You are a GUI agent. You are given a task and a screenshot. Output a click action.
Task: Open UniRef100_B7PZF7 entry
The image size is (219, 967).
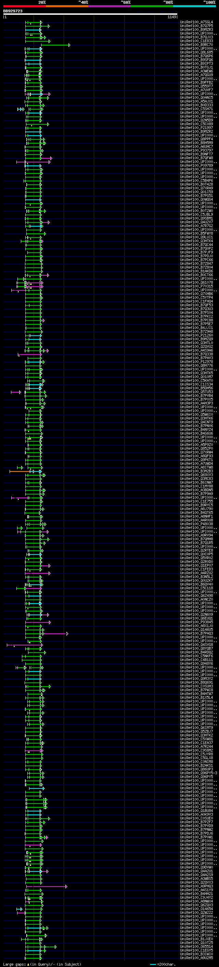(196, 822)
